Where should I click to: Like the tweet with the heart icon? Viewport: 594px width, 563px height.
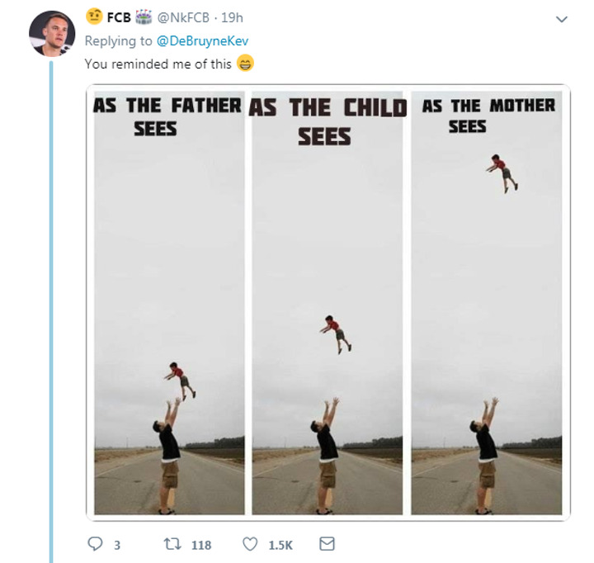[250, 544]
